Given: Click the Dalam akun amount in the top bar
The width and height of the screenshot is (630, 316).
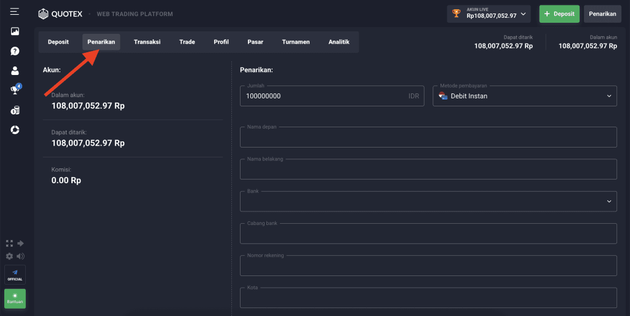Looking at the screenshot, I should pos(588,45).
